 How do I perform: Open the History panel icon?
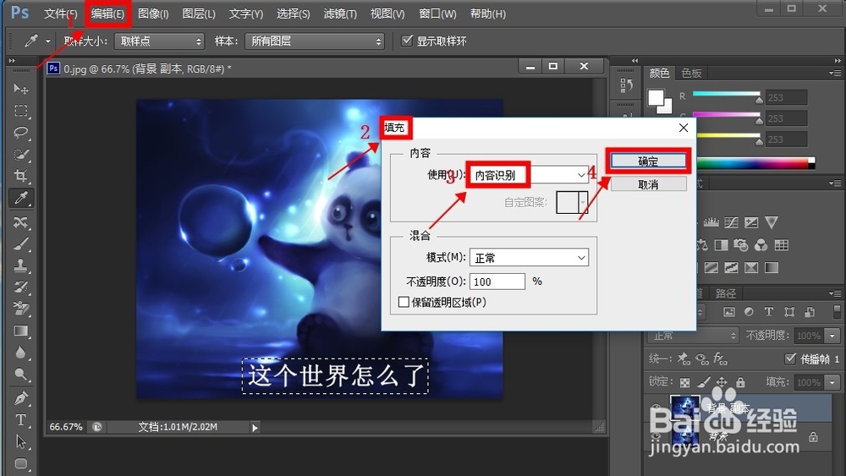626,85
